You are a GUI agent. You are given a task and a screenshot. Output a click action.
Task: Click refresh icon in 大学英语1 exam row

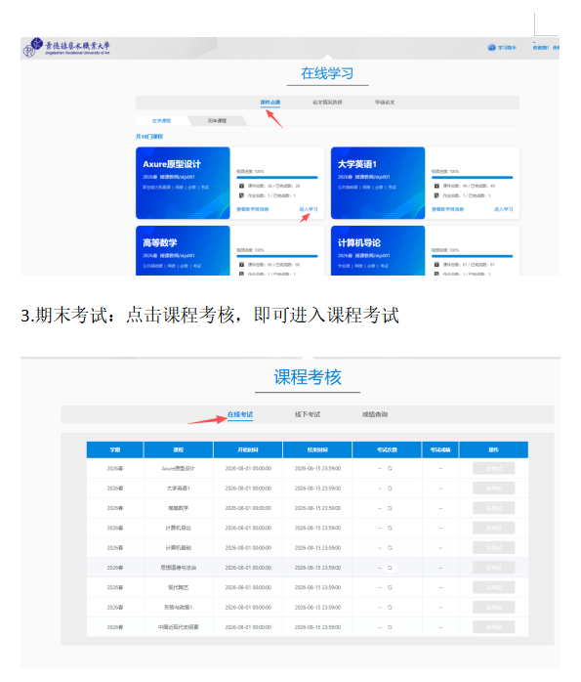(390, 489)
